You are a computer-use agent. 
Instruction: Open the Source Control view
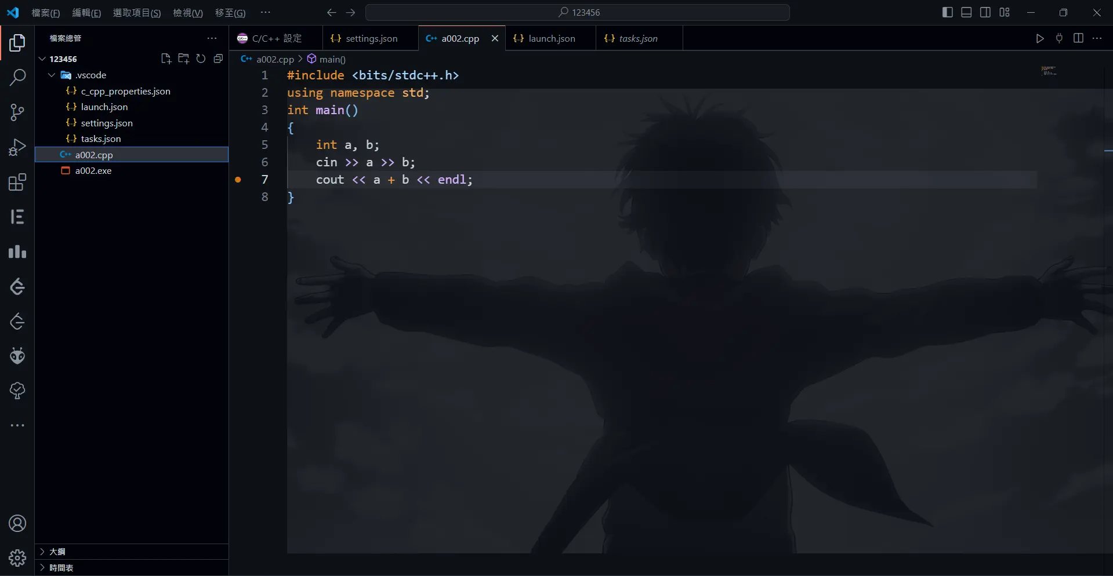coord(17,112)
